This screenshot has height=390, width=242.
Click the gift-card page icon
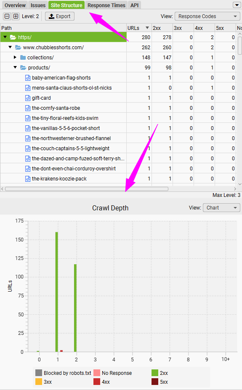tap(28, 98)
